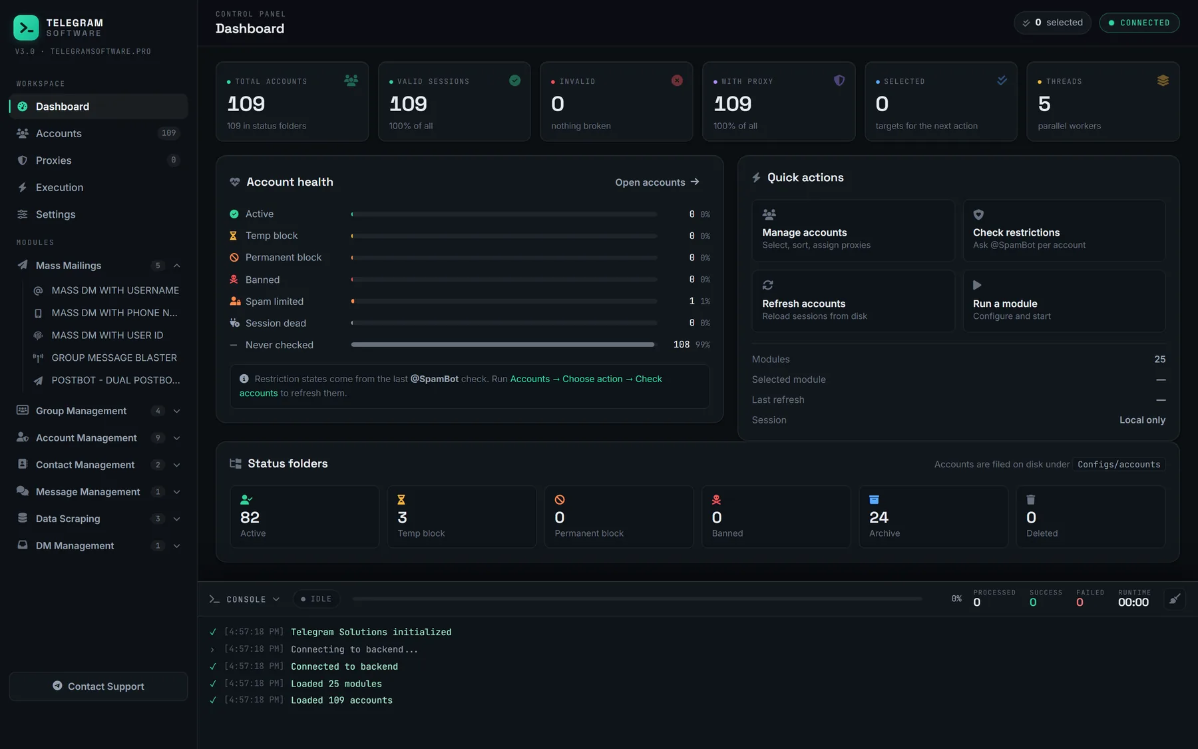Click the Open accounts link

click(657, 182)
